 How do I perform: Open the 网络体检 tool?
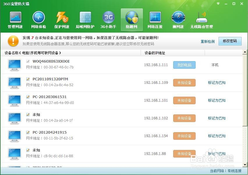coord(39,20)
